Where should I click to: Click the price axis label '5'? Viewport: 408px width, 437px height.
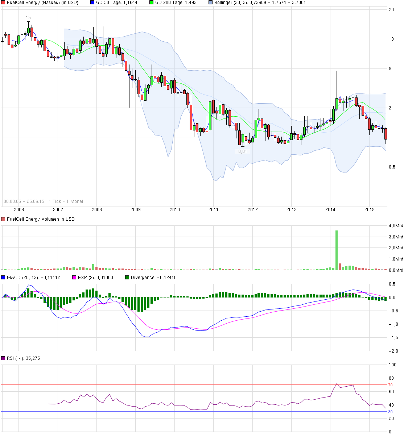coord(390,69)
